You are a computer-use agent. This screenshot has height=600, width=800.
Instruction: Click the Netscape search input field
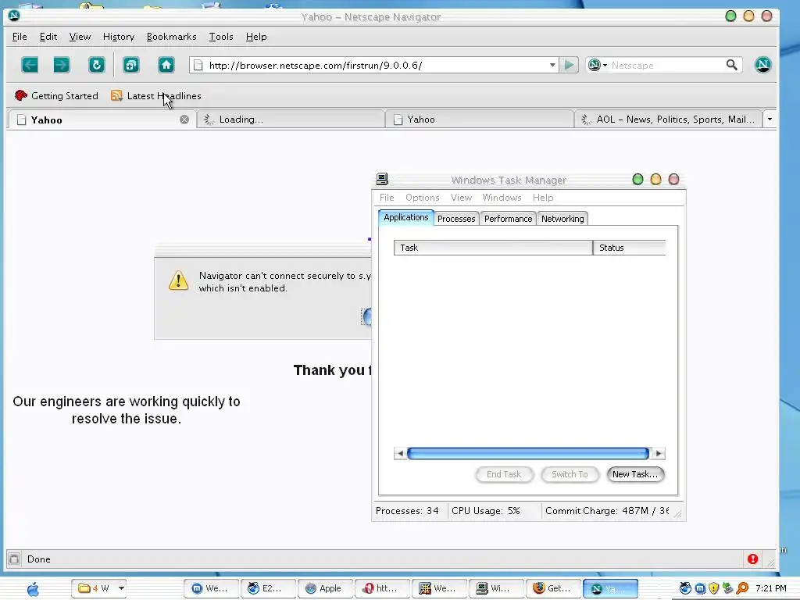pyautogui.click(x=666, y=65)
